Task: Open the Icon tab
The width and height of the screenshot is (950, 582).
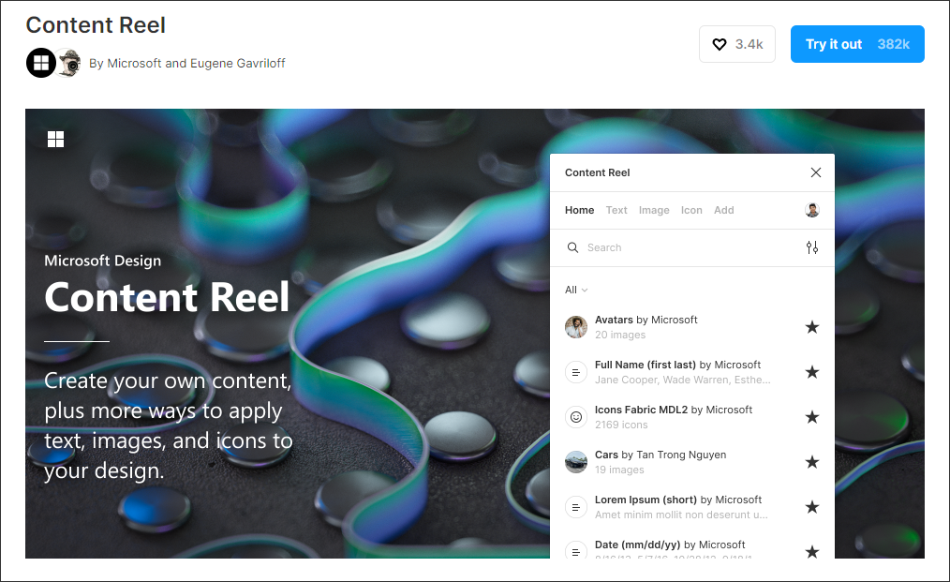Action: coord(691,210)
